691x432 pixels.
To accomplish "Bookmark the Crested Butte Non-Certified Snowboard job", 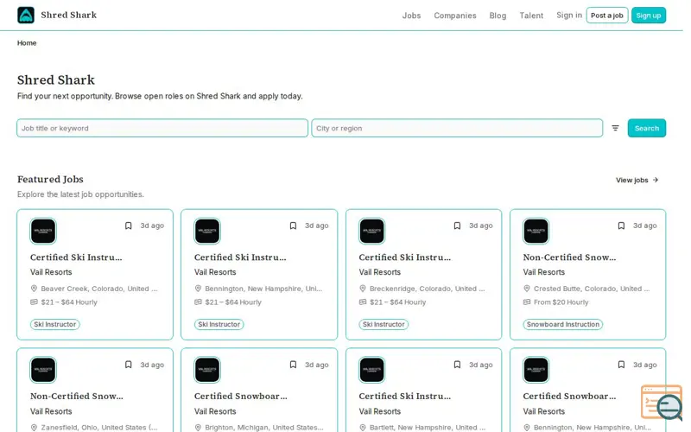I will [x=621, y=226].
